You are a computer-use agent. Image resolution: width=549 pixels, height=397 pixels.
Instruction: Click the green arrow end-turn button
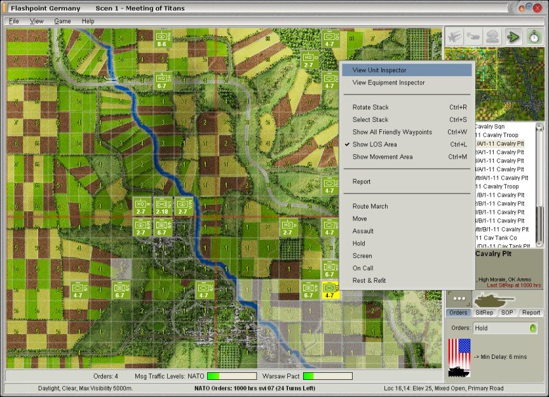513,37
